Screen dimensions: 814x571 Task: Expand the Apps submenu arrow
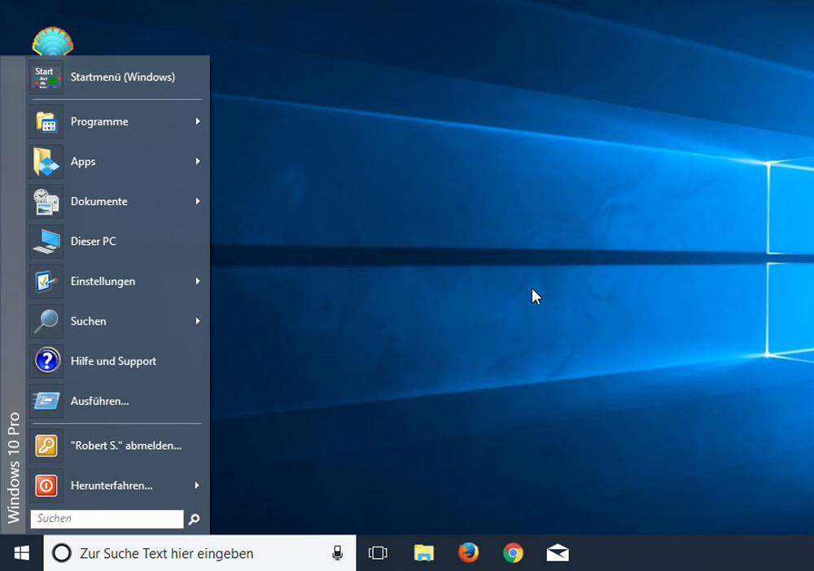pos(198,162)
